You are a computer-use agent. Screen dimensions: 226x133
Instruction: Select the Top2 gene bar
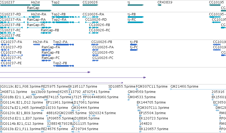[x=65, y=5]
